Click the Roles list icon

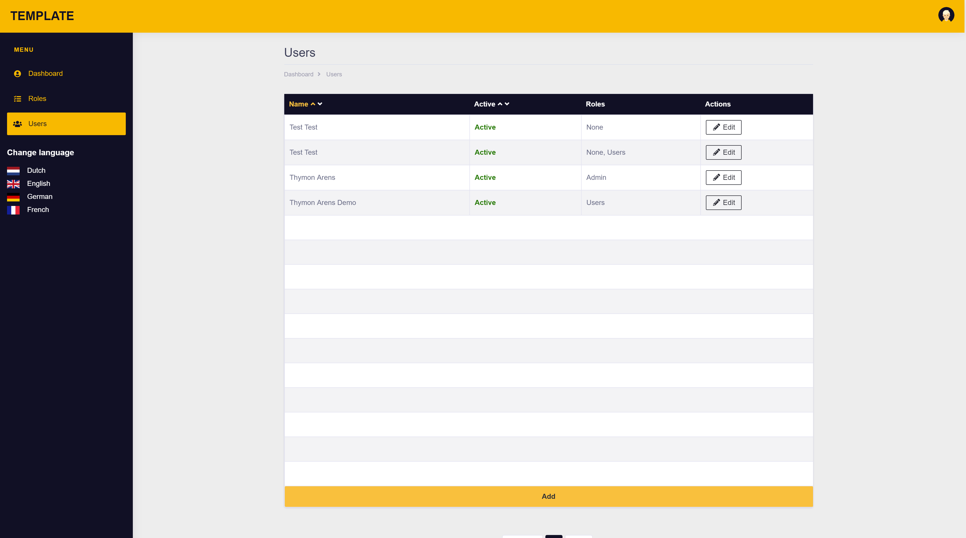point(17,99)
